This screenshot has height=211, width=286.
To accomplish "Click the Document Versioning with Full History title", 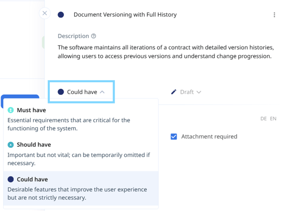I will click(125, 15).
